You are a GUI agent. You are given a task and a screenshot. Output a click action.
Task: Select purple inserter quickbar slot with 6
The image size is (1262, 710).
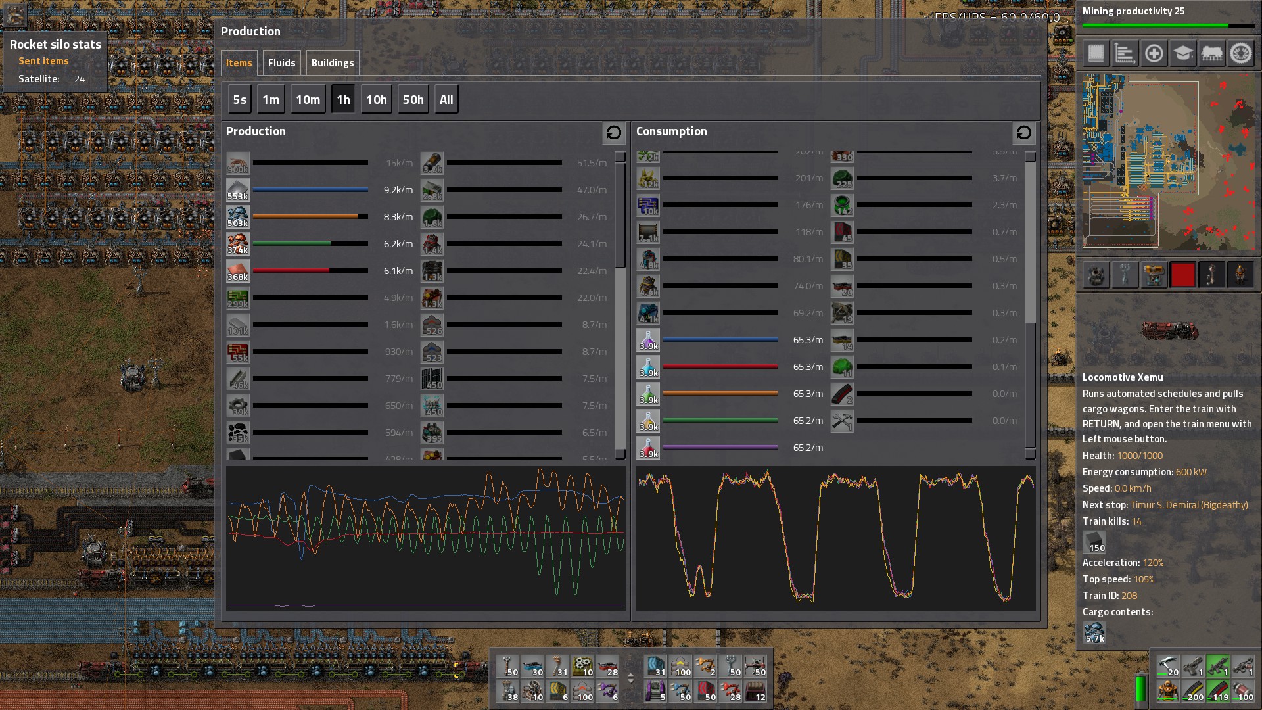[607, 692]
